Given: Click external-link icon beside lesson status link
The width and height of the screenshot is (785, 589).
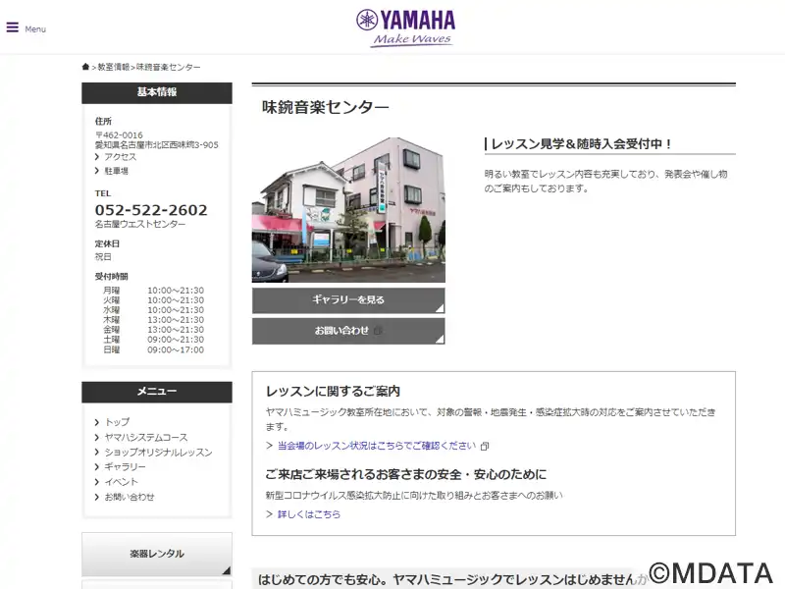Looking at the screenshot, I should click(485, 446).
